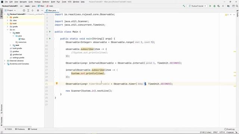The image size is (239, 134).
Task: Open the VCS menu
Action: tap(69, 2)
